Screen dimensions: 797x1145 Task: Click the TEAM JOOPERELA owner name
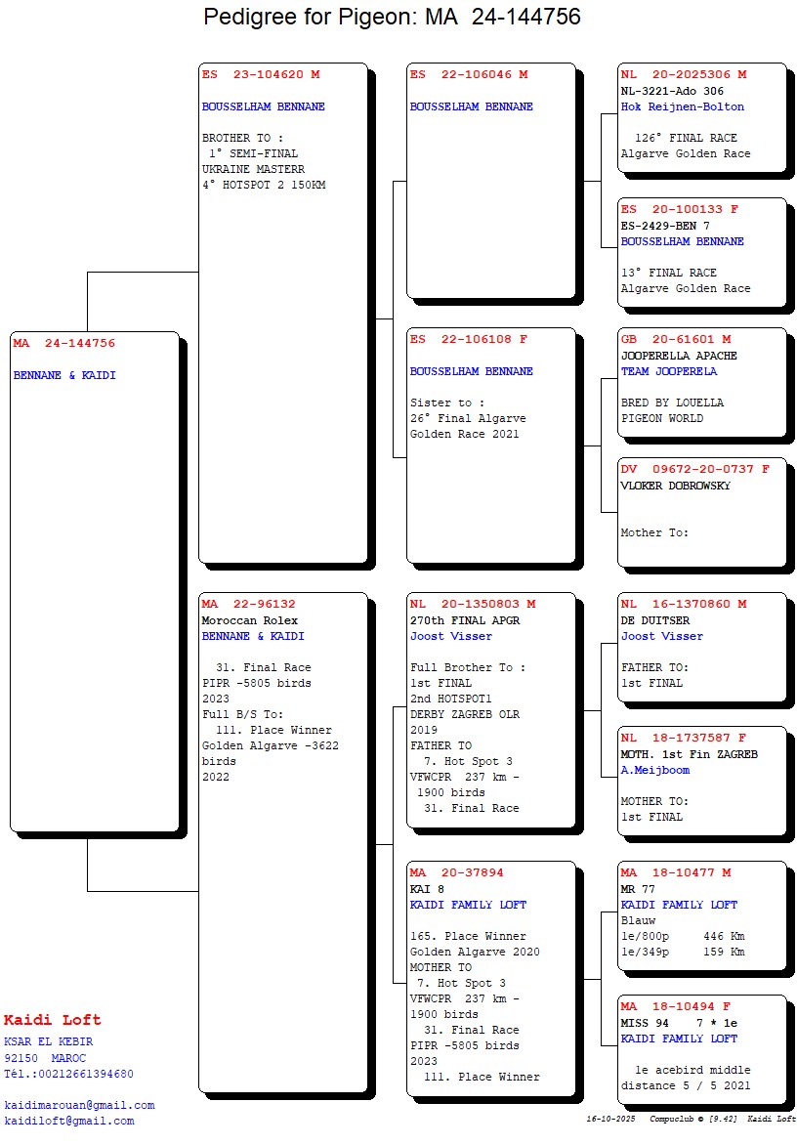click(x=669, y=371)
